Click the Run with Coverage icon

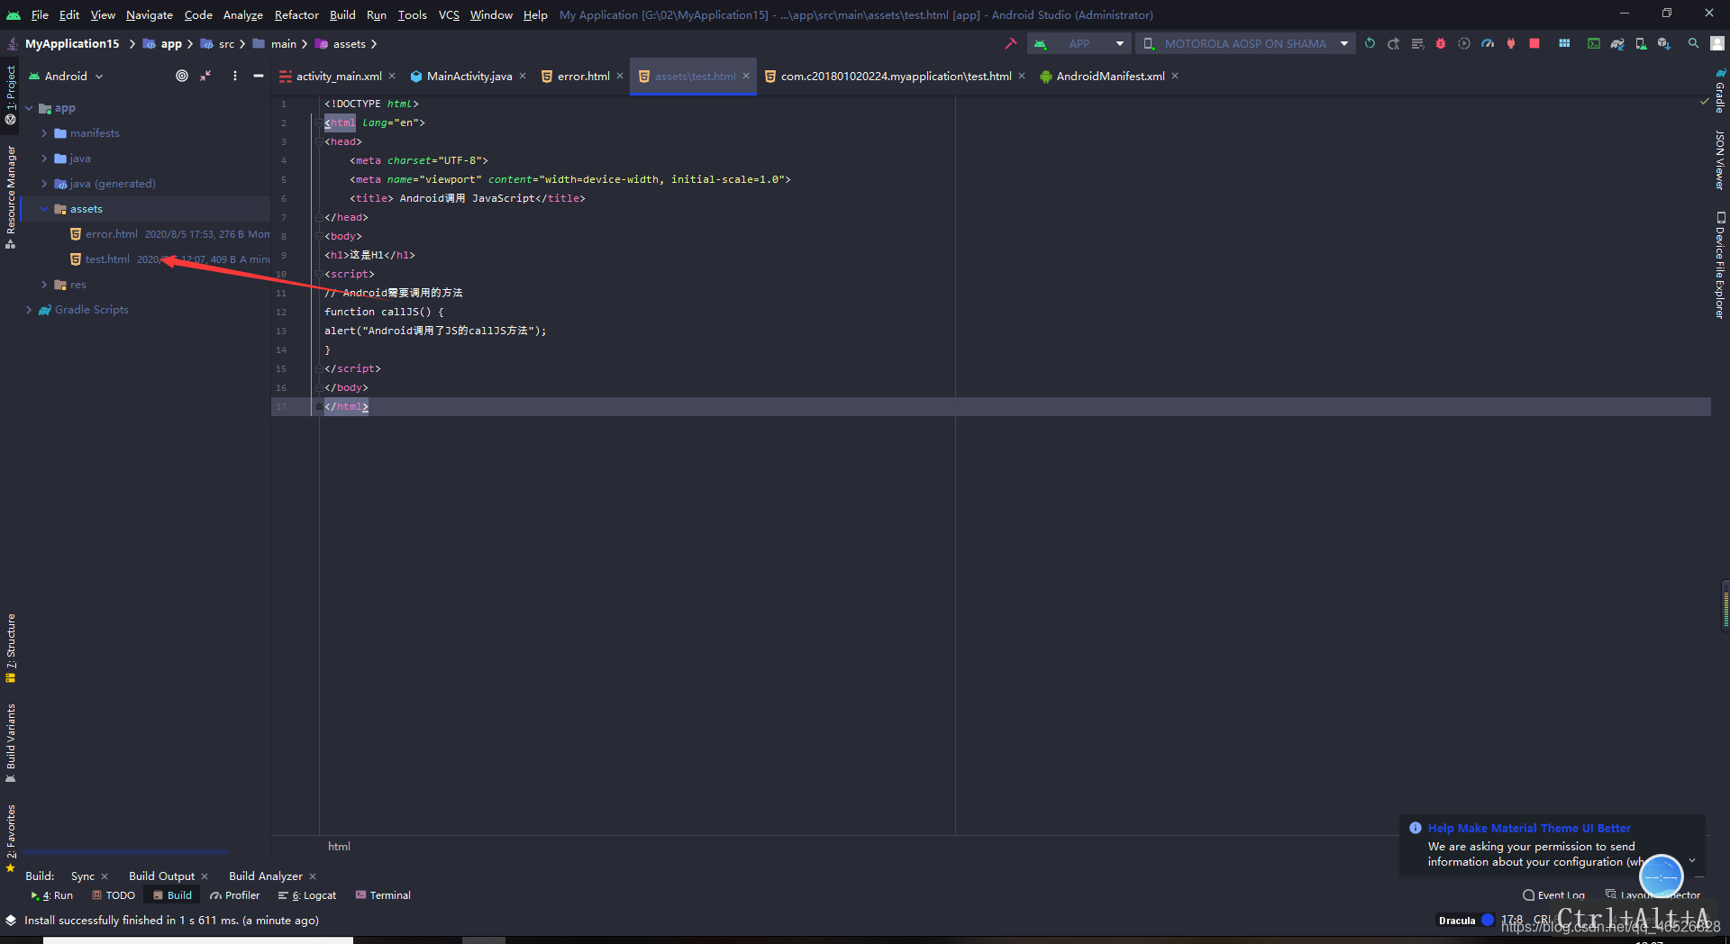tap(1464, 43)
